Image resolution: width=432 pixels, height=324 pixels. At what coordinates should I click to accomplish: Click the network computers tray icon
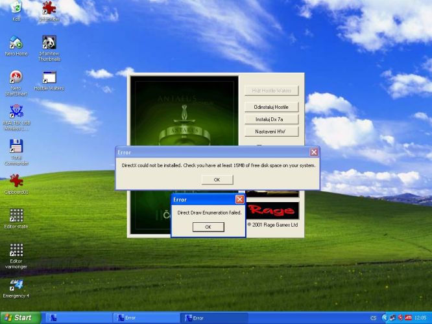[x=392, y=318]
